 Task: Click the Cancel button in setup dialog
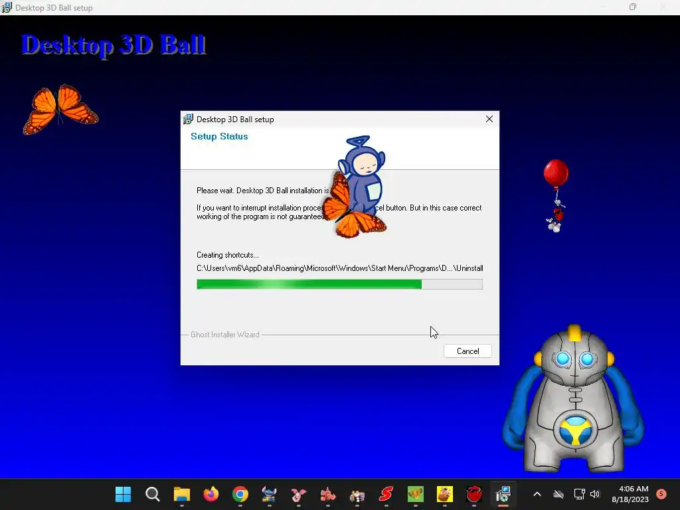467,351
